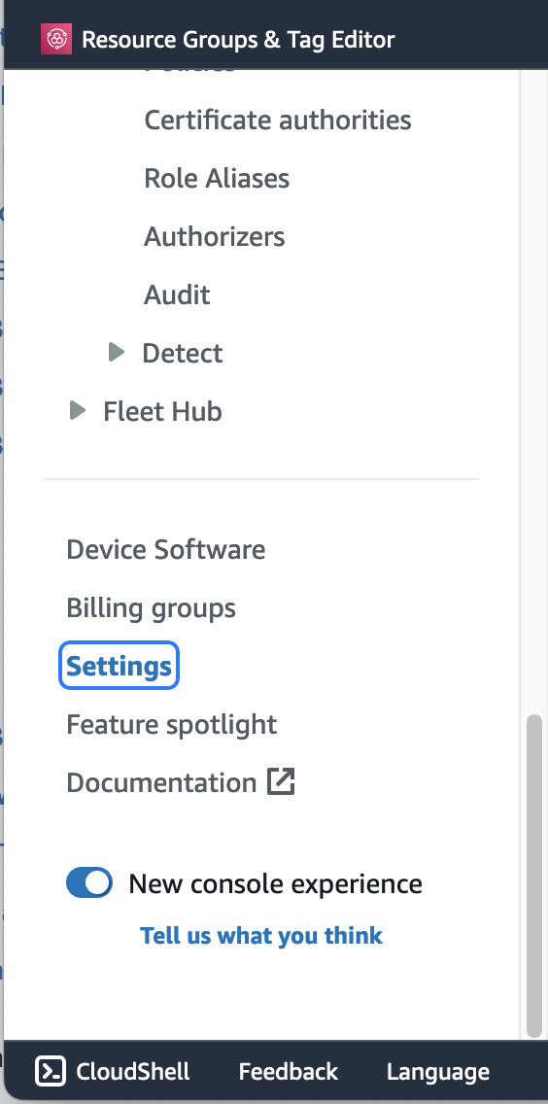The image size is (548, 1104).
Task: Select Role Aliases in the sidebar
Action: click(217, 178)
